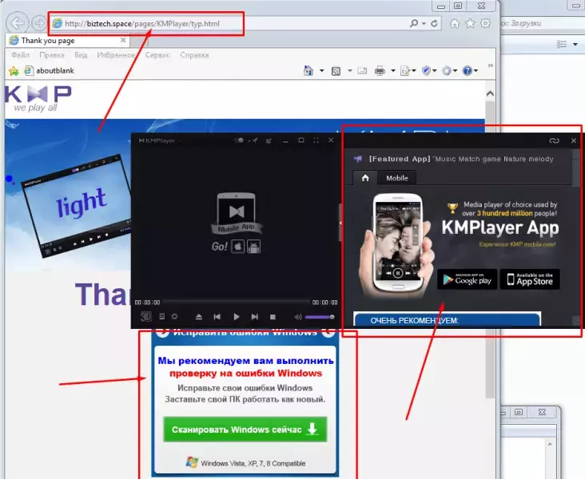Expand the RSS feeds dropdown arrow
Image resolution: width=585 pixels, height=479 pixels.
[349, 70]
